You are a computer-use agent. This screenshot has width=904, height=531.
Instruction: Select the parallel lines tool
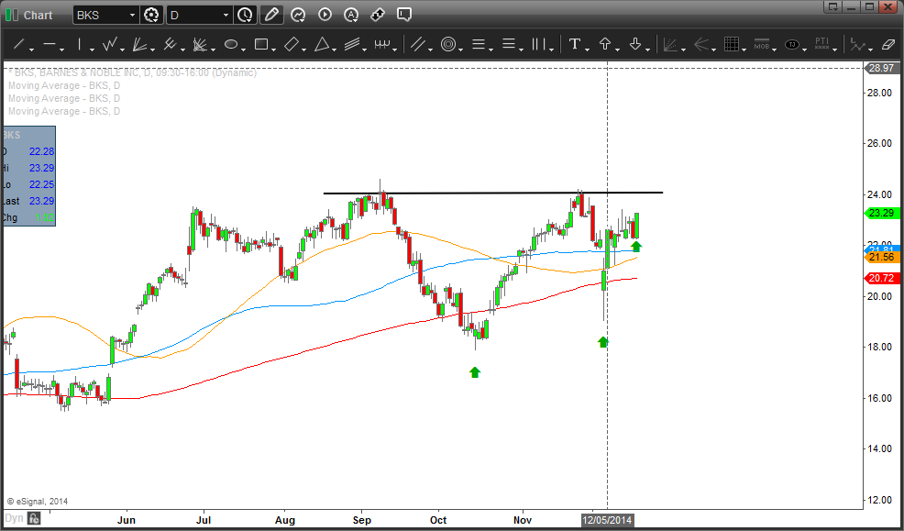[418, 44]
